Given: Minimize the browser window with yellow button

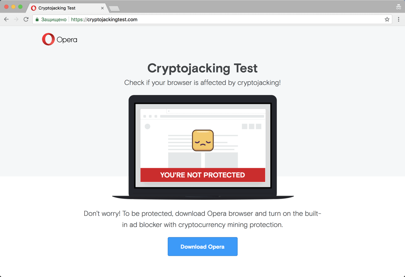Looking at the screenshot, I should pos(13,7).
